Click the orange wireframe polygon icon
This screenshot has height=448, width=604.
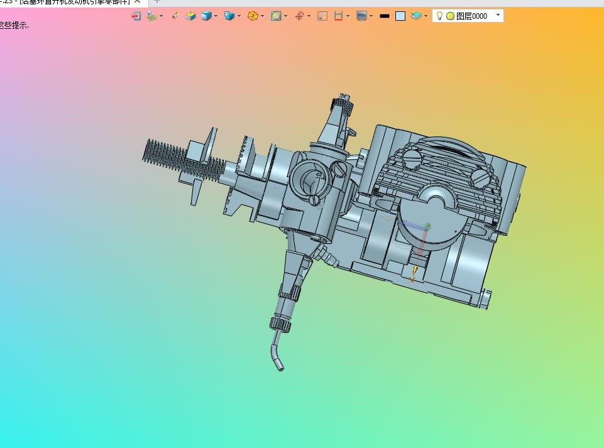coord(253,16)
